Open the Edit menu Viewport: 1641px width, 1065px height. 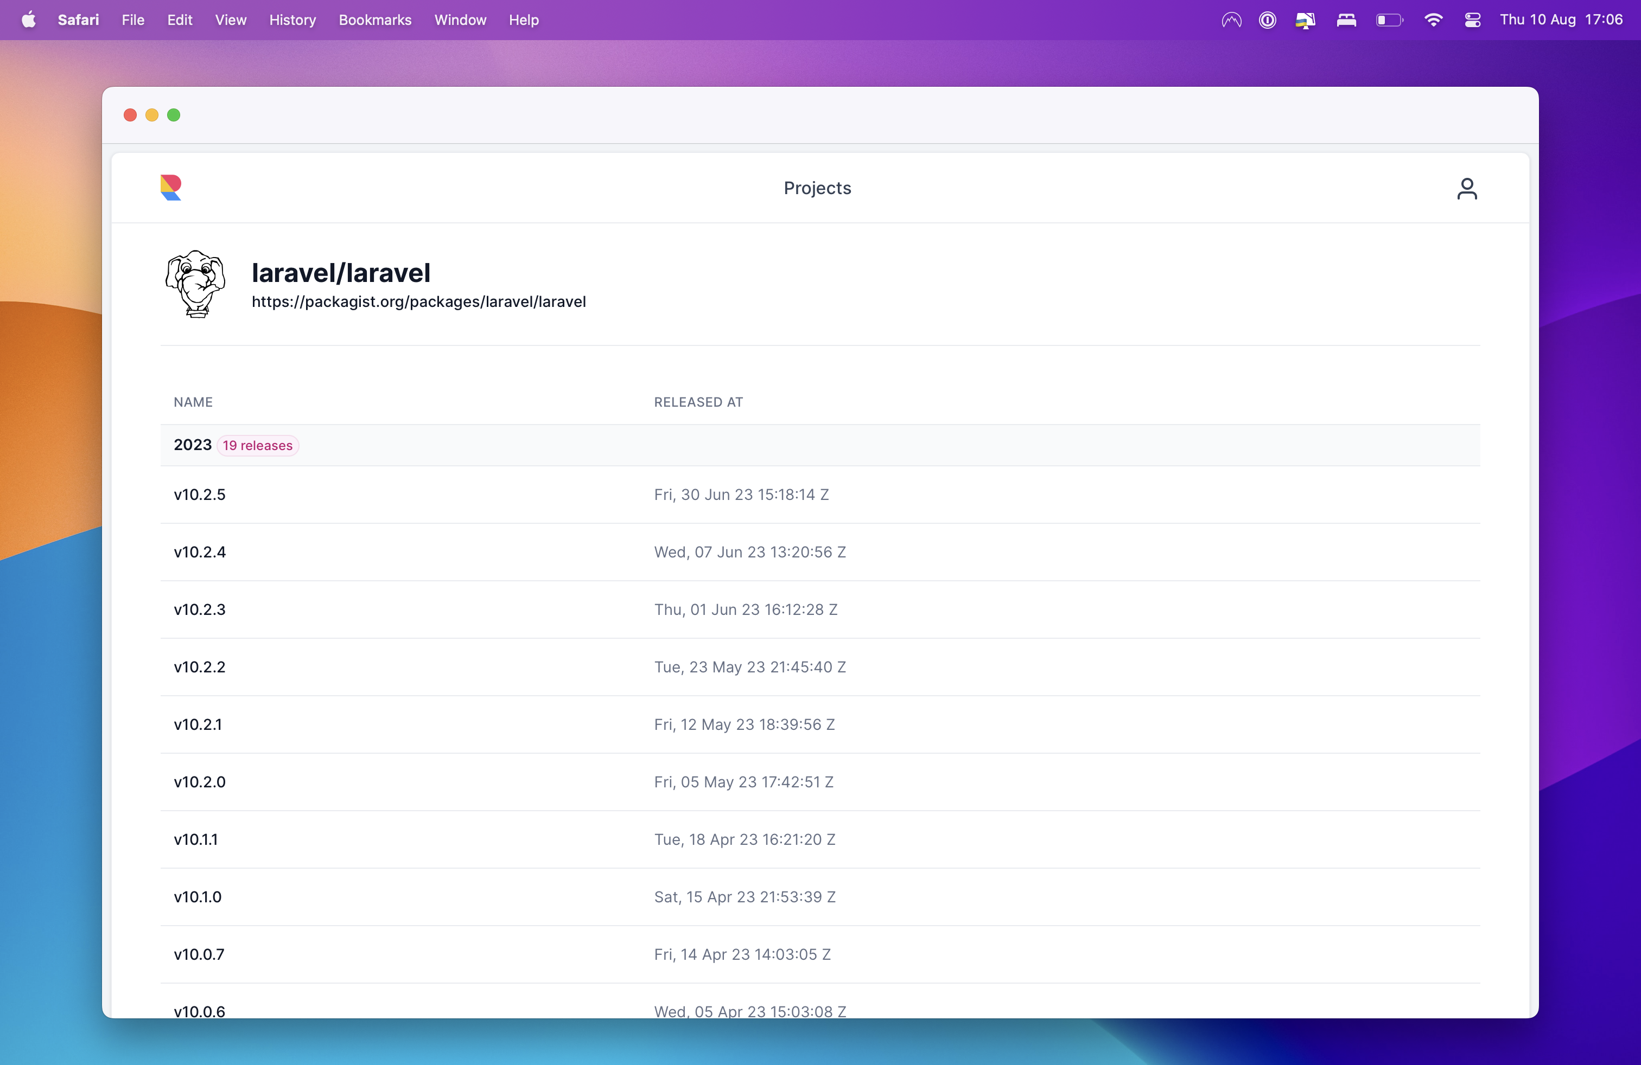click(x=179, y=20)
